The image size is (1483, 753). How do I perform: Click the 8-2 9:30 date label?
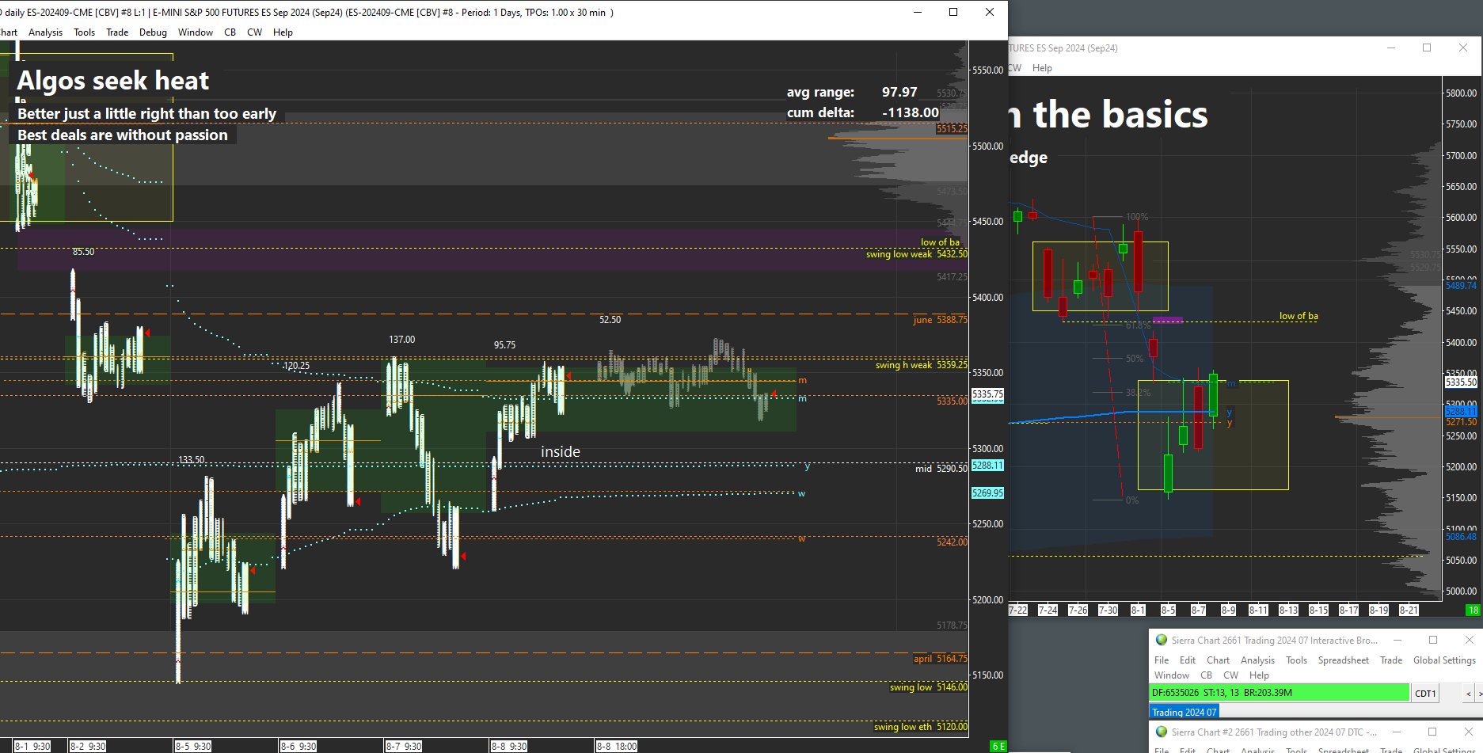coord(88,747)
